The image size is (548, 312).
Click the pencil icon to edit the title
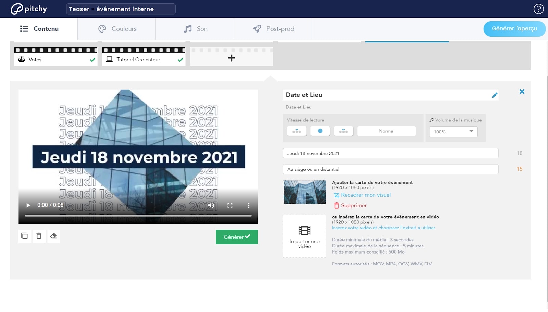click(x=494, y=95)
